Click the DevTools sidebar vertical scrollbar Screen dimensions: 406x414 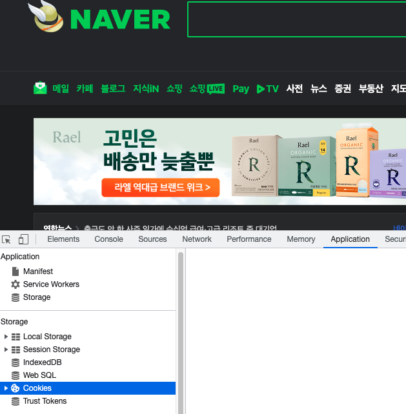(181, 333)
